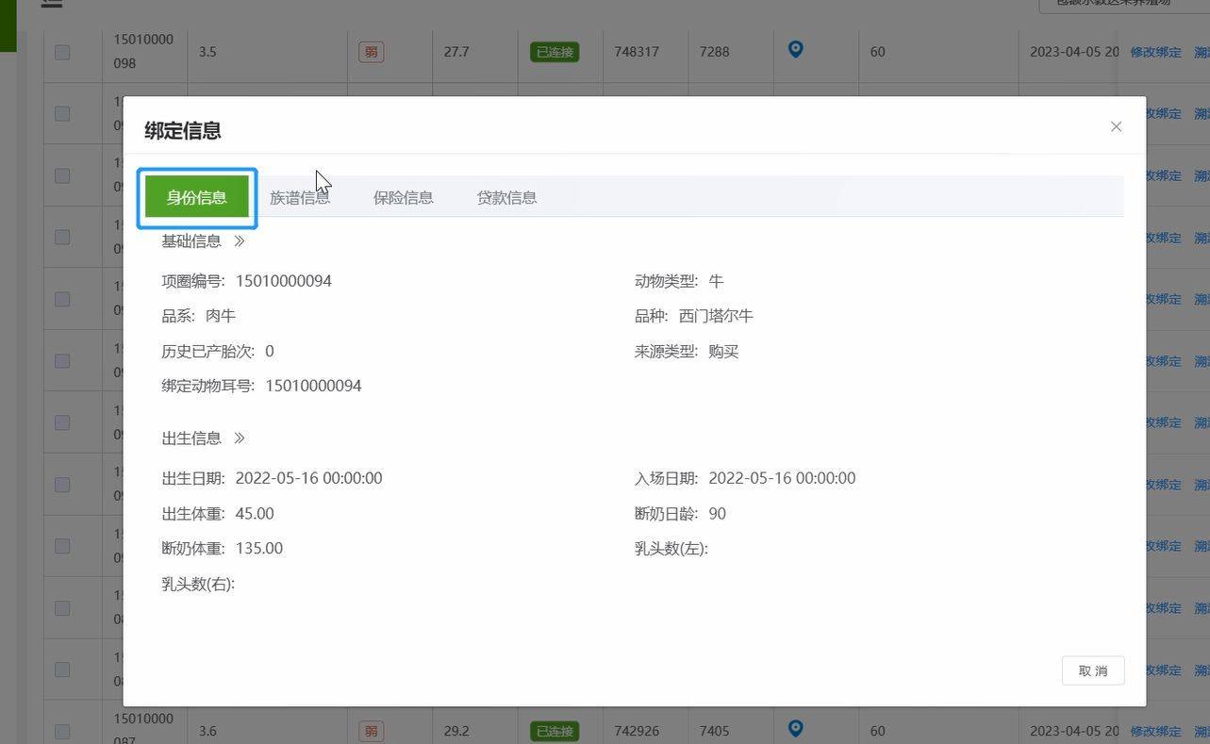Screen dimensions: 1210x744
Task: Click the 动物类型 value 牛
Action: (x=716, y=281)
